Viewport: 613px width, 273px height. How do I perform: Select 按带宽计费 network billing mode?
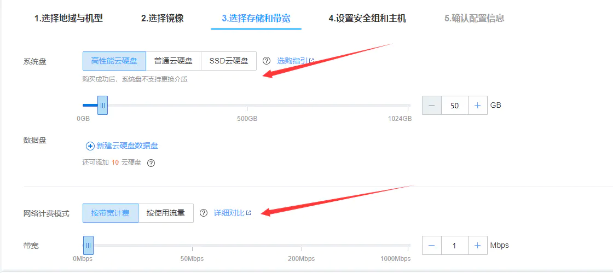(x=111, y=213)
